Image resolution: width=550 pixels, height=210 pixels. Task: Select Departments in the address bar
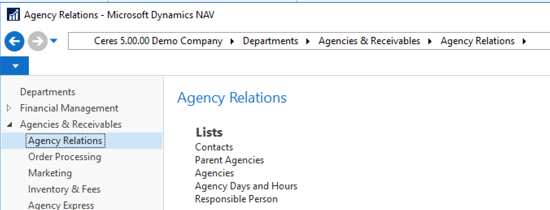[x=271, y=41]
